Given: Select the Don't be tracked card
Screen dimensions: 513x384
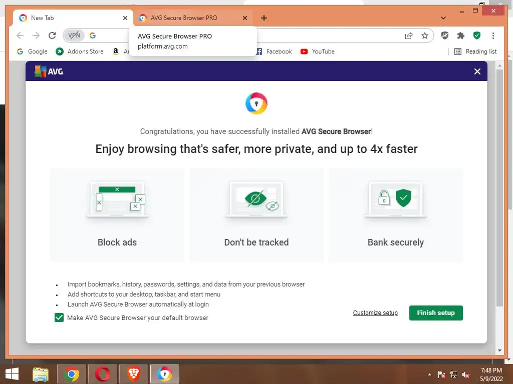Looking at the screenshot, I should (x=256, y=215).
